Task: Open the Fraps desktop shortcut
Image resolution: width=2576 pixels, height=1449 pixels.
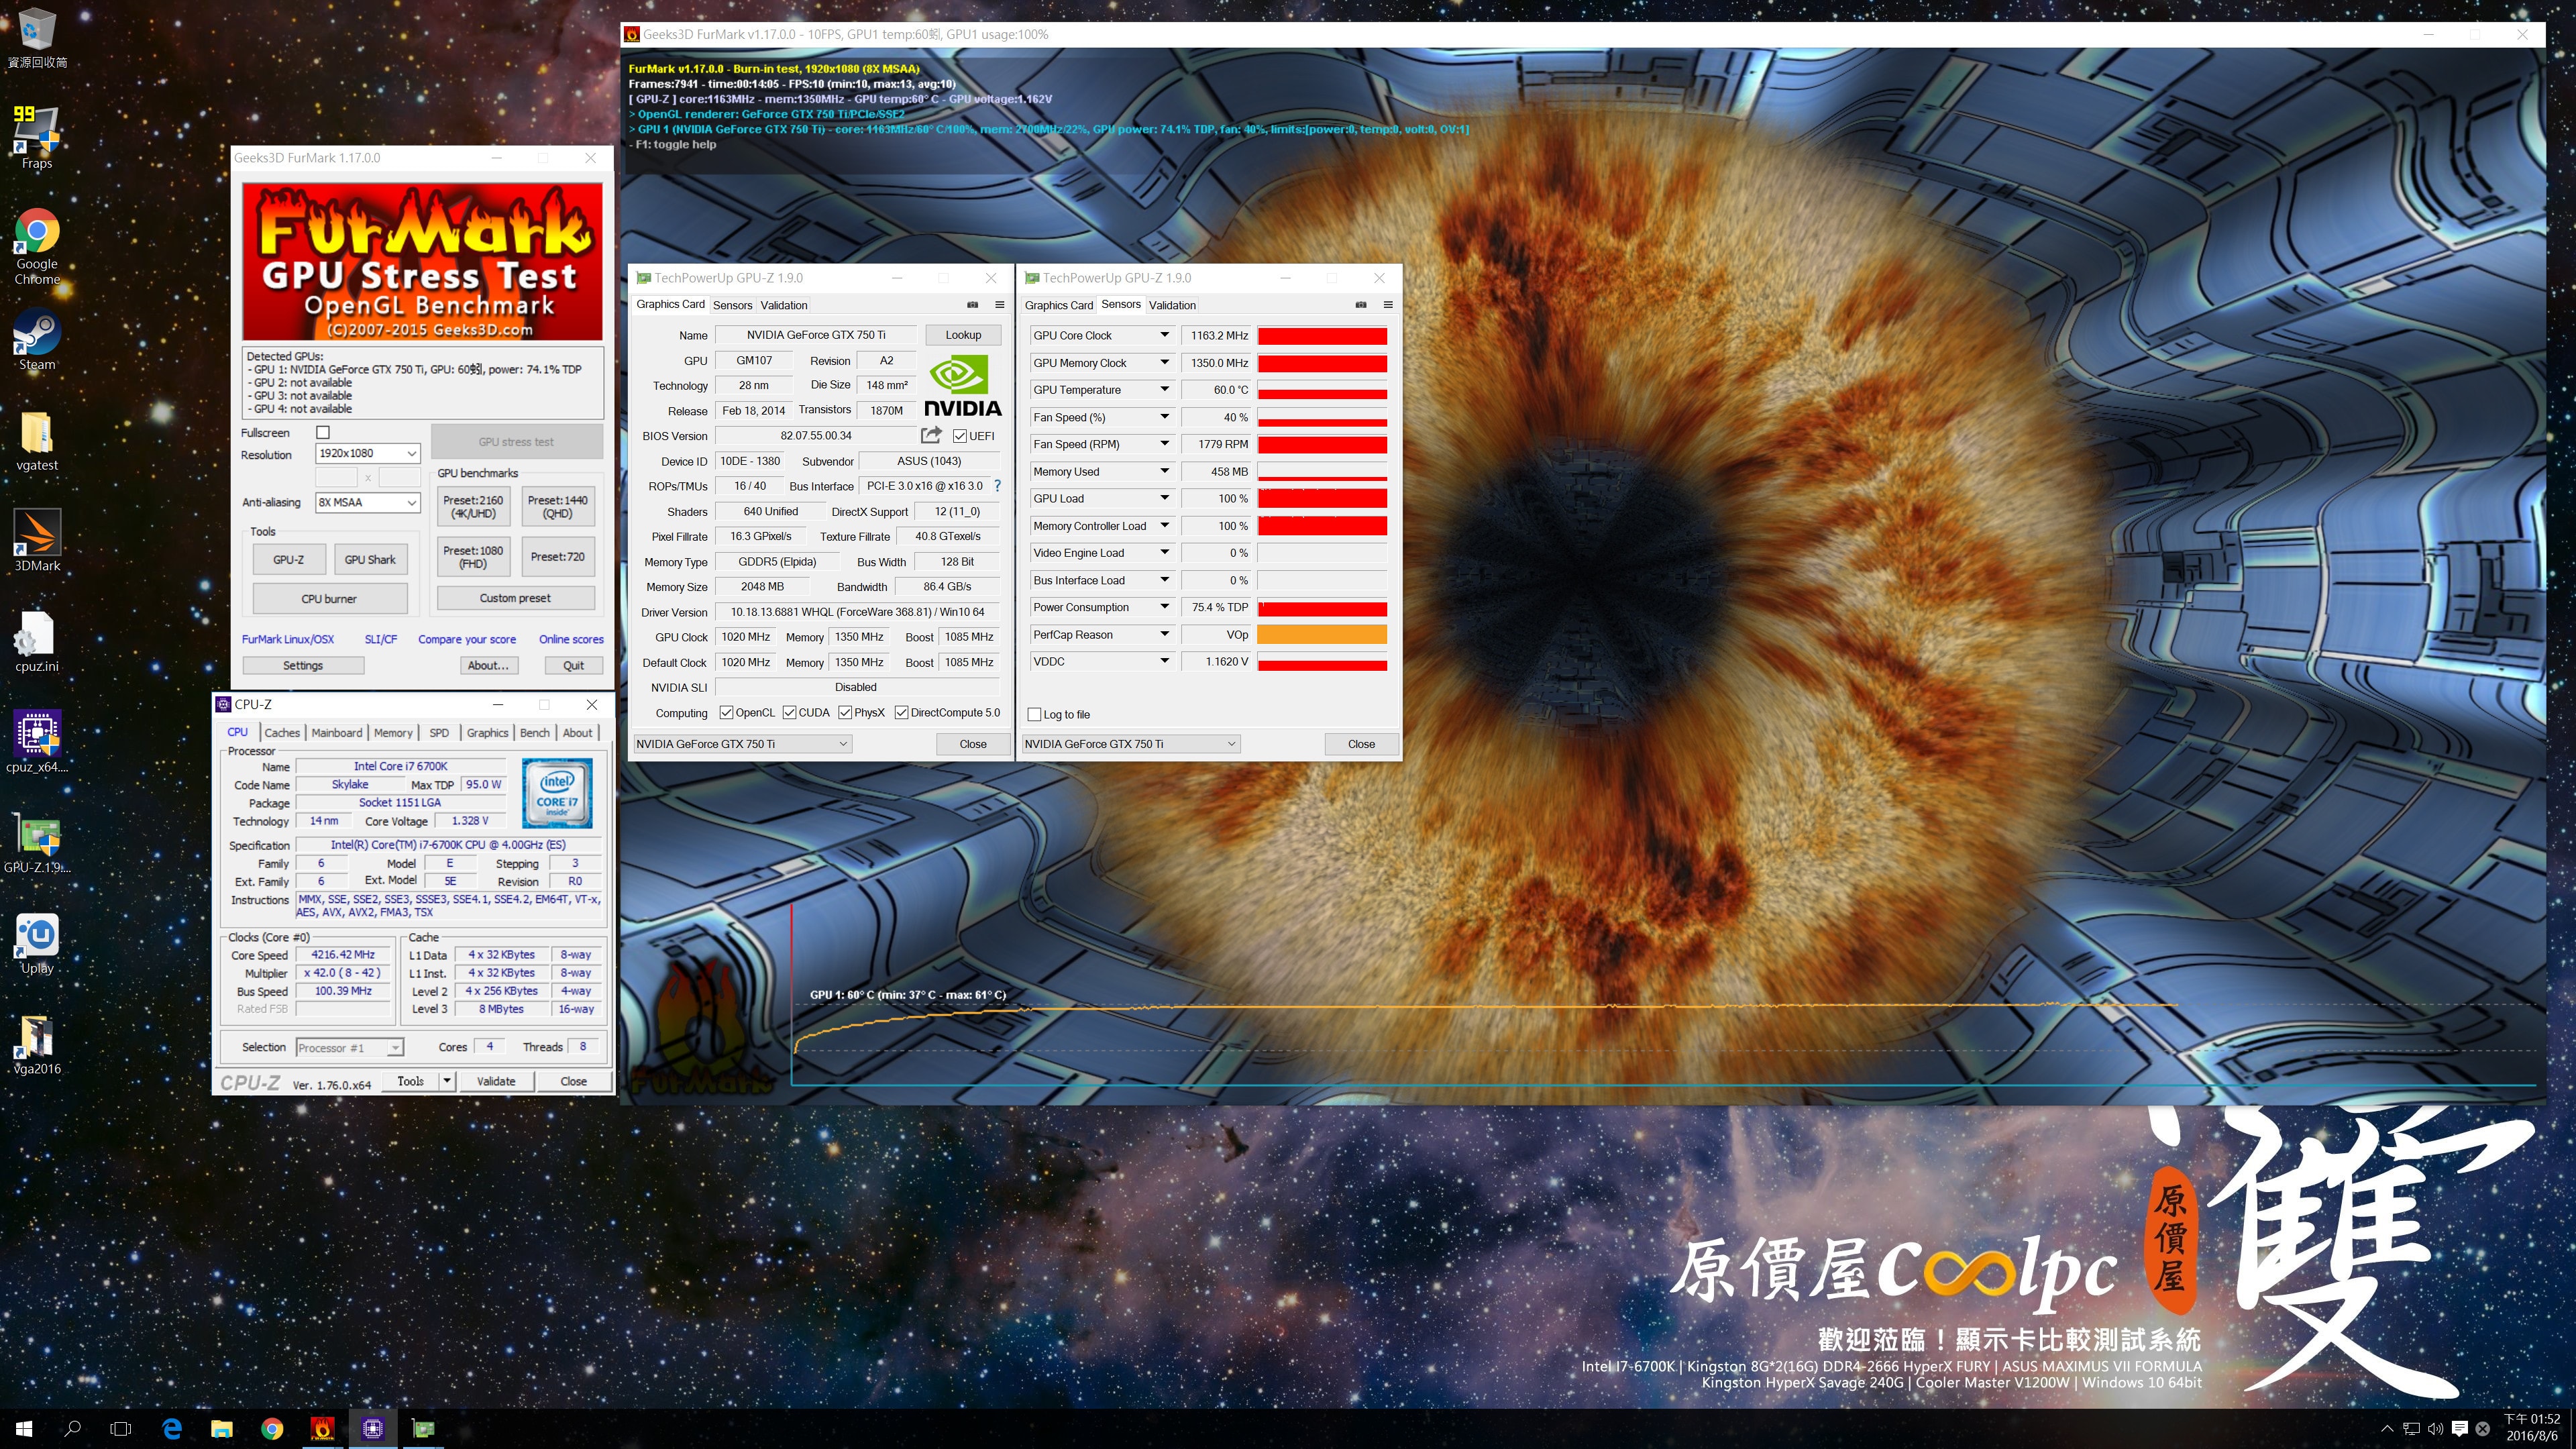Action: click(x=37, y=137)
